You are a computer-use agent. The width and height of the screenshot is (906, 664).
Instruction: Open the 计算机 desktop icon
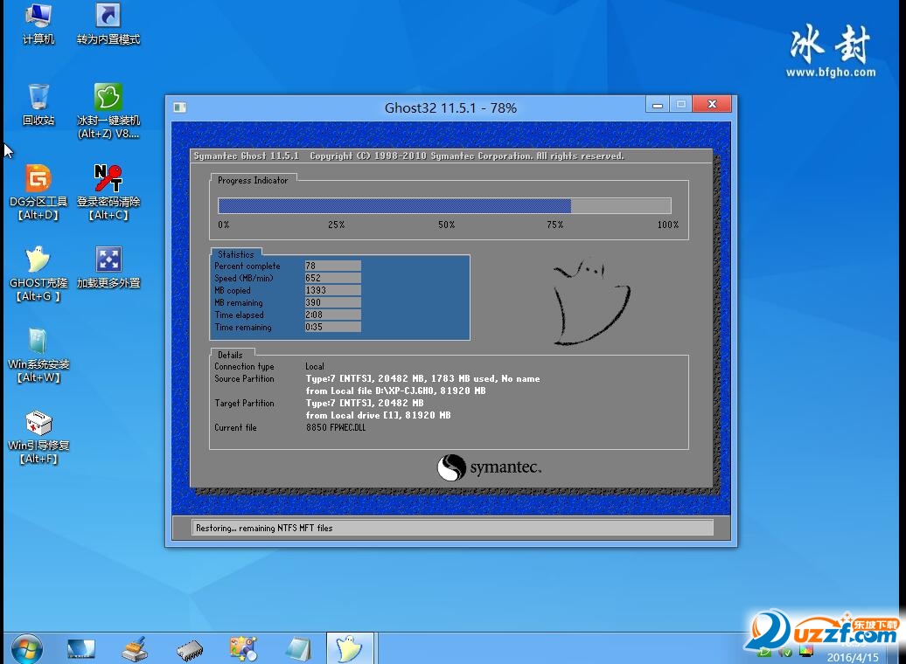(38, 17)
